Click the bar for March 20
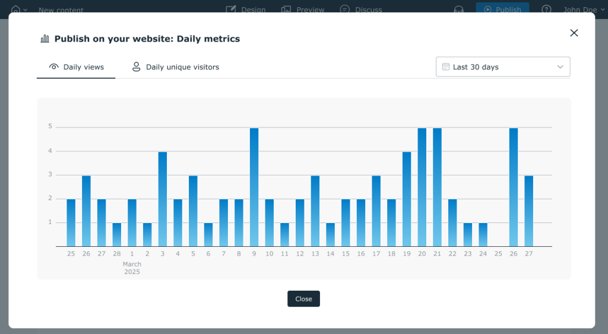 422,187
